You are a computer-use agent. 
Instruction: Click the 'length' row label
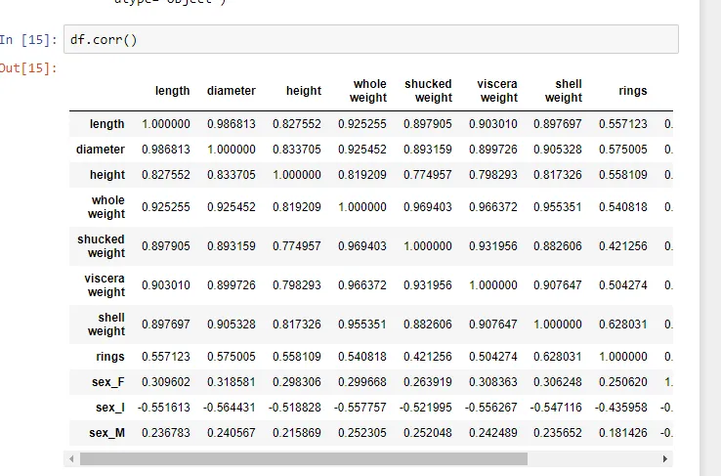107,124
